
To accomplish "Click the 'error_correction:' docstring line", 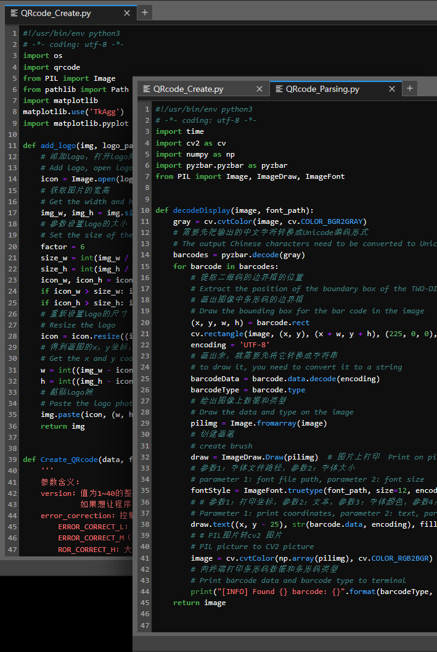I will (86, 516).
